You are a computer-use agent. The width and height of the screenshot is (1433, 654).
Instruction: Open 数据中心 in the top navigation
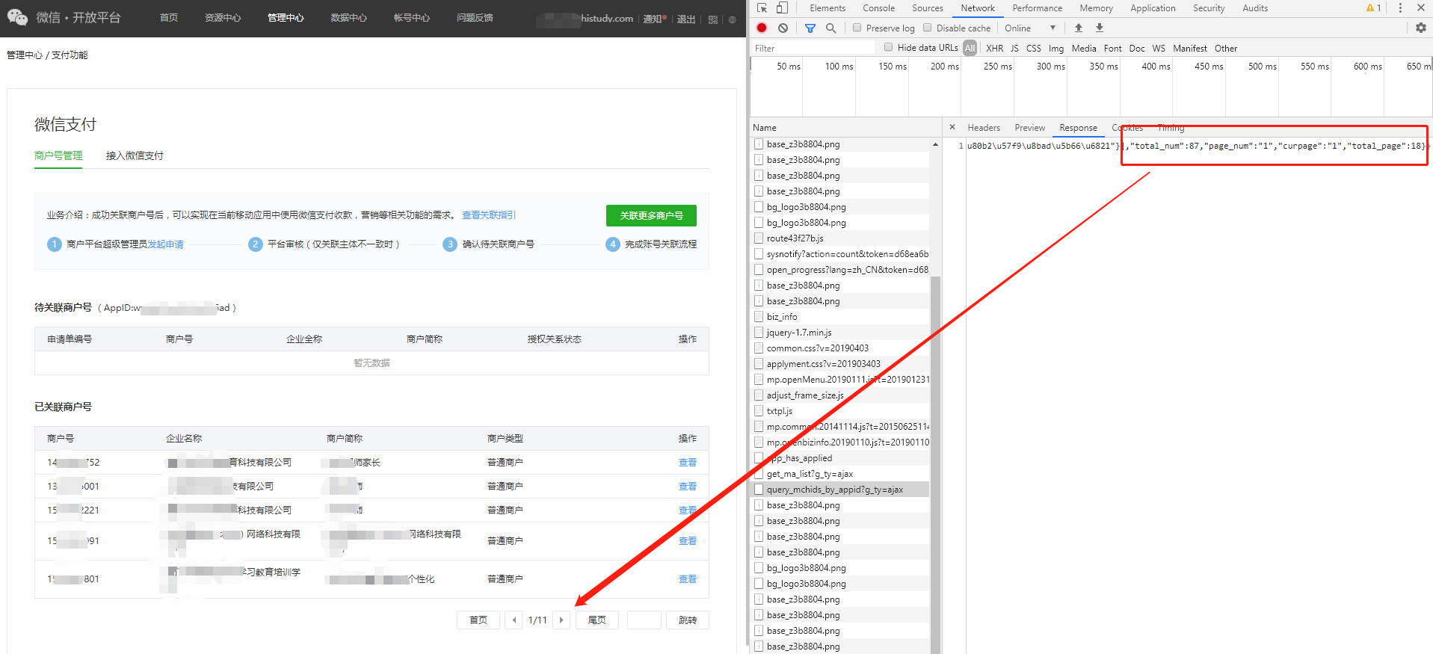(x=348, y=18)
